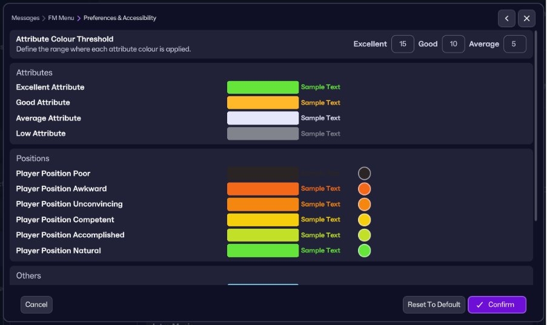This screenshot has height=325, width=547.
Task: Click the Player Position Unconvincing circle indicator
Action: click(364, 205)
